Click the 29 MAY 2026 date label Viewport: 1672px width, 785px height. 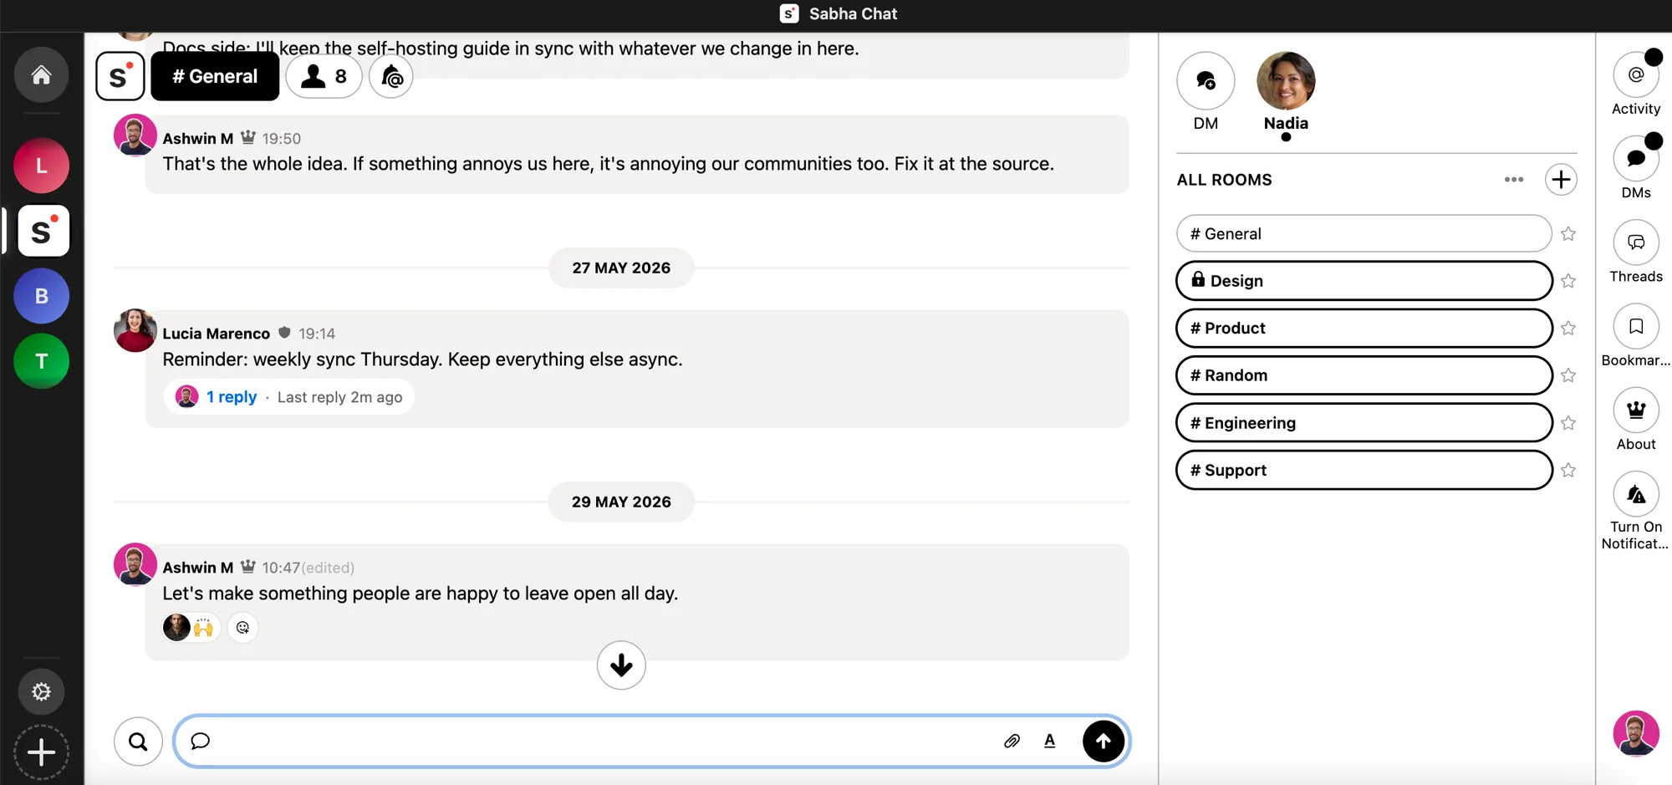pos(621,502)
